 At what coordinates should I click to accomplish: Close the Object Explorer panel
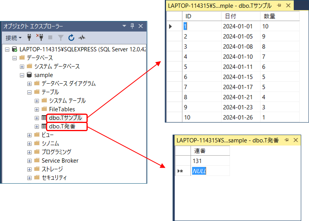tap(141, 26)
